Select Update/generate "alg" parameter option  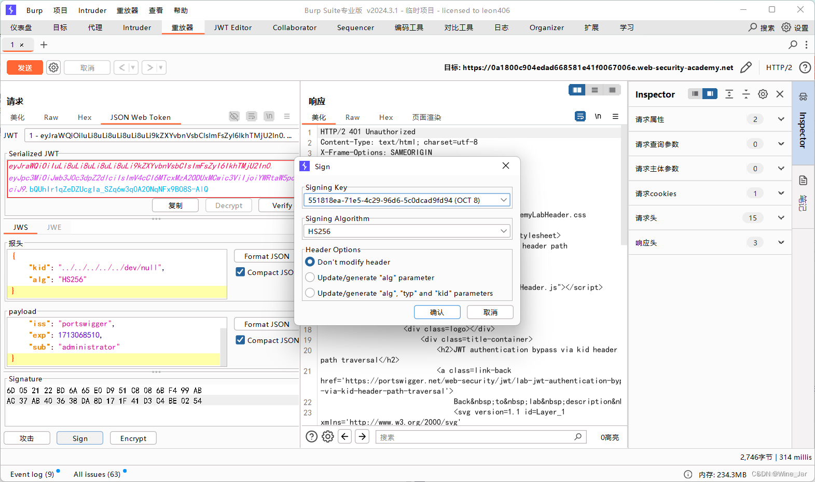310,278
